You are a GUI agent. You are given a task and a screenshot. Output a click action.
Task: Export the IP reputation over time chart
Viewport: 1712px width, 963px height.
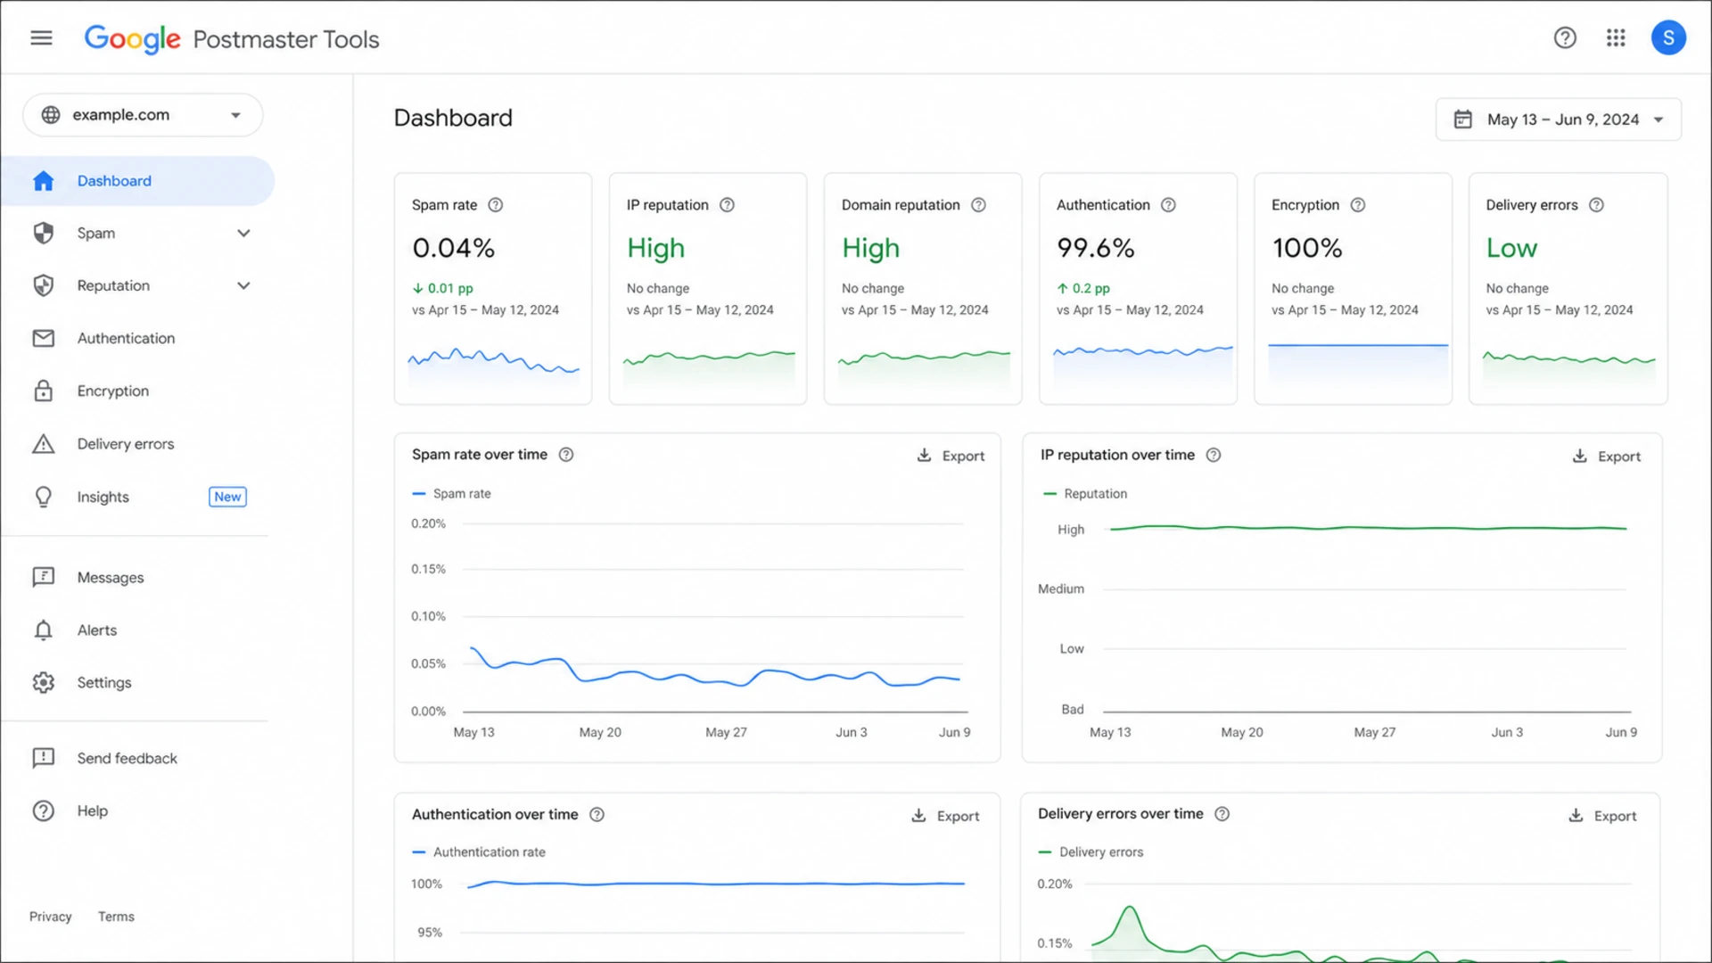[1606, 457]
